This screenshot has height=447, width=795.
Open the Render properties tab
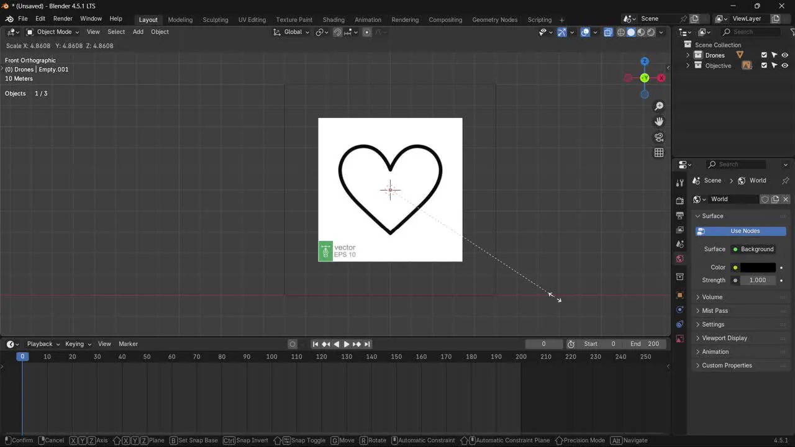(x=679, y=201)
